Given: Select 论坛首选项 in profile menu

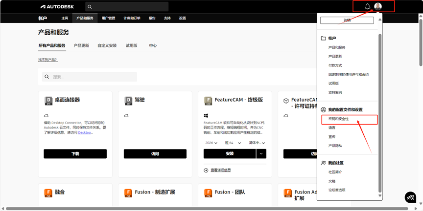Looking at the screenshot, I should coord(337,190).
